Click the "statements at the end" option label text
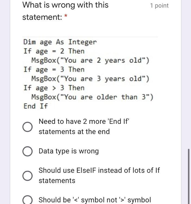Viewport: 191px width, 204px height. tap(74, 132)
